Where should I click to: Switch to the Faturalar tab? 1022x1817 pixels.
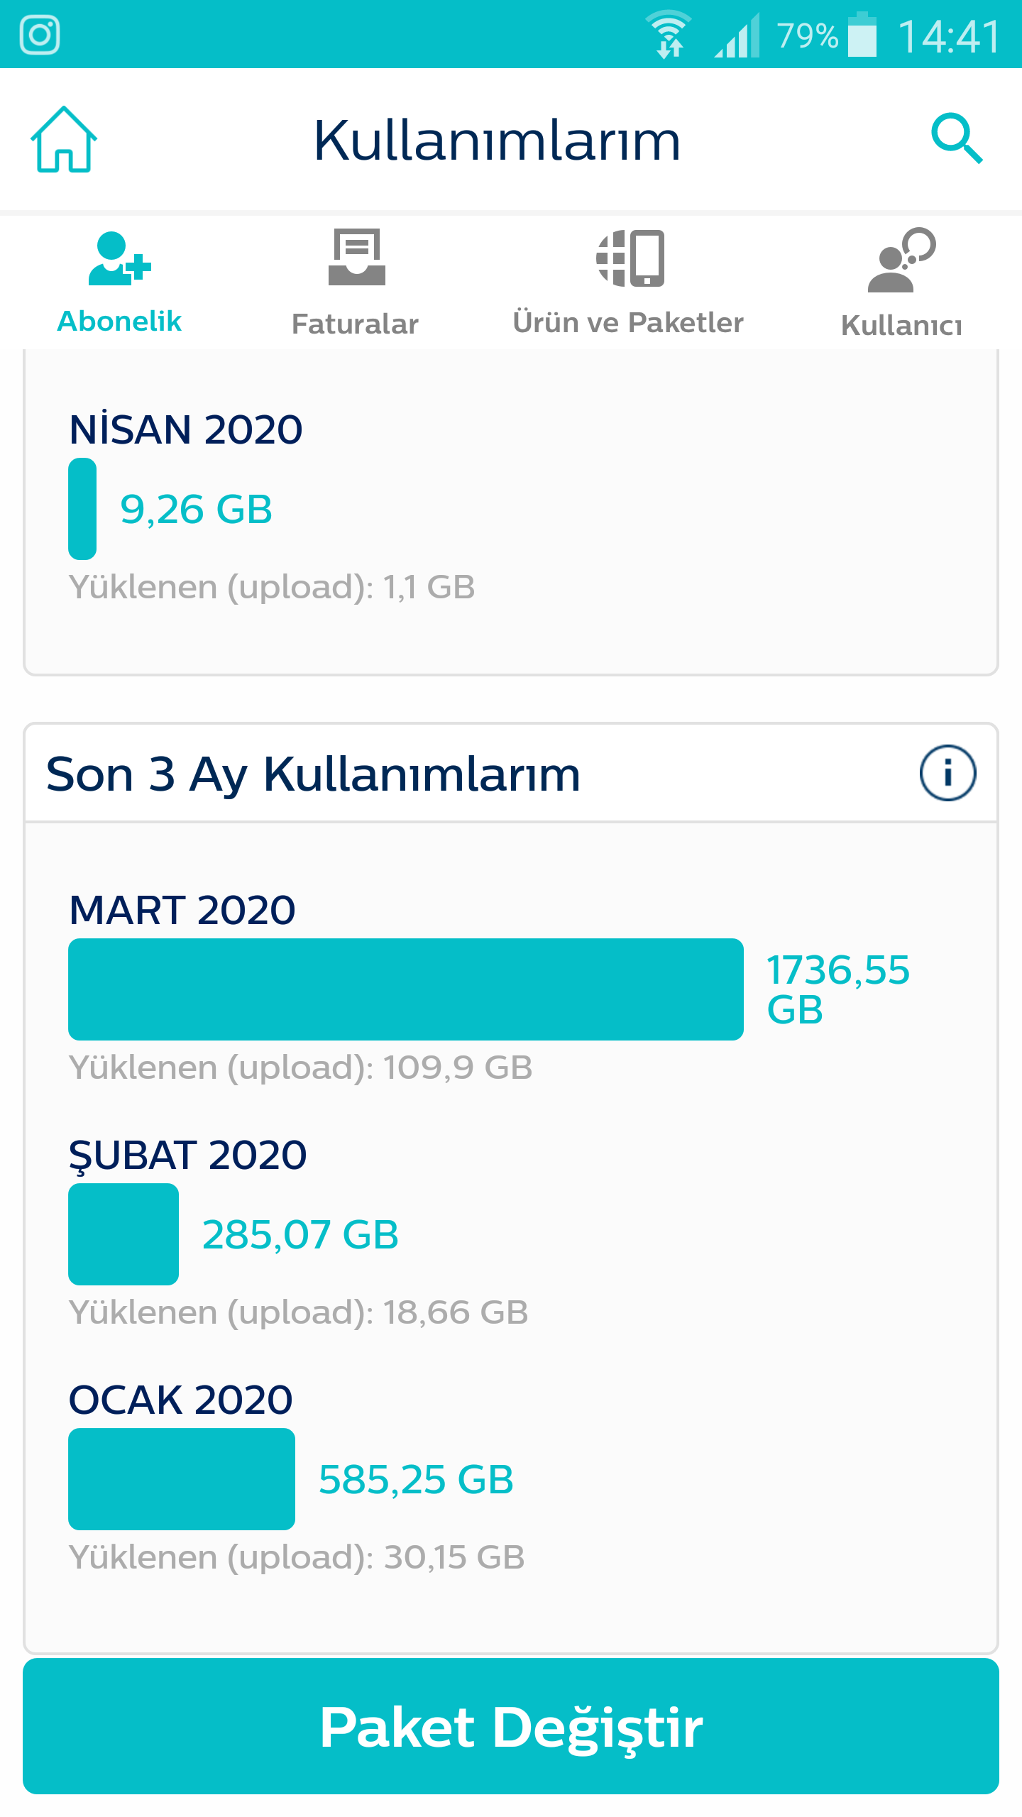pos(355,324)
